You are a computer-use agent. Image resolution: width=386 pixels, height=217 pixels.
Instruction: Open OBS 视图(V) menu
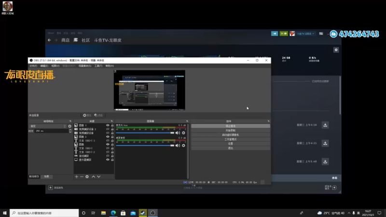(x=55, y=66)
